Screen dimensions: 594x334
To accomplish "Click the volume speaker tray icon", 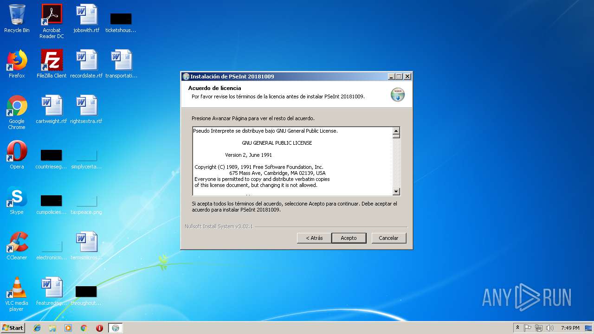I will pyautogui.click(x=550, y=328).
